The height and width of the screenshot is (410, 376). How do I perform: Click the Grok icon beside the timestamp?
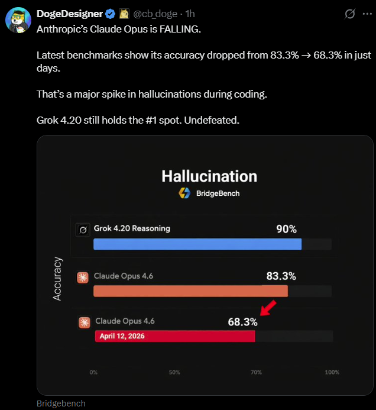(x=349, y=14)
